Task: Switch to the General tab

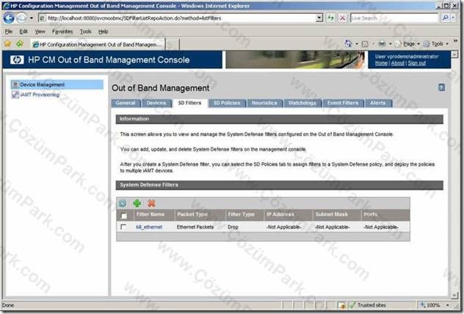Action: (x=126, y=103)
